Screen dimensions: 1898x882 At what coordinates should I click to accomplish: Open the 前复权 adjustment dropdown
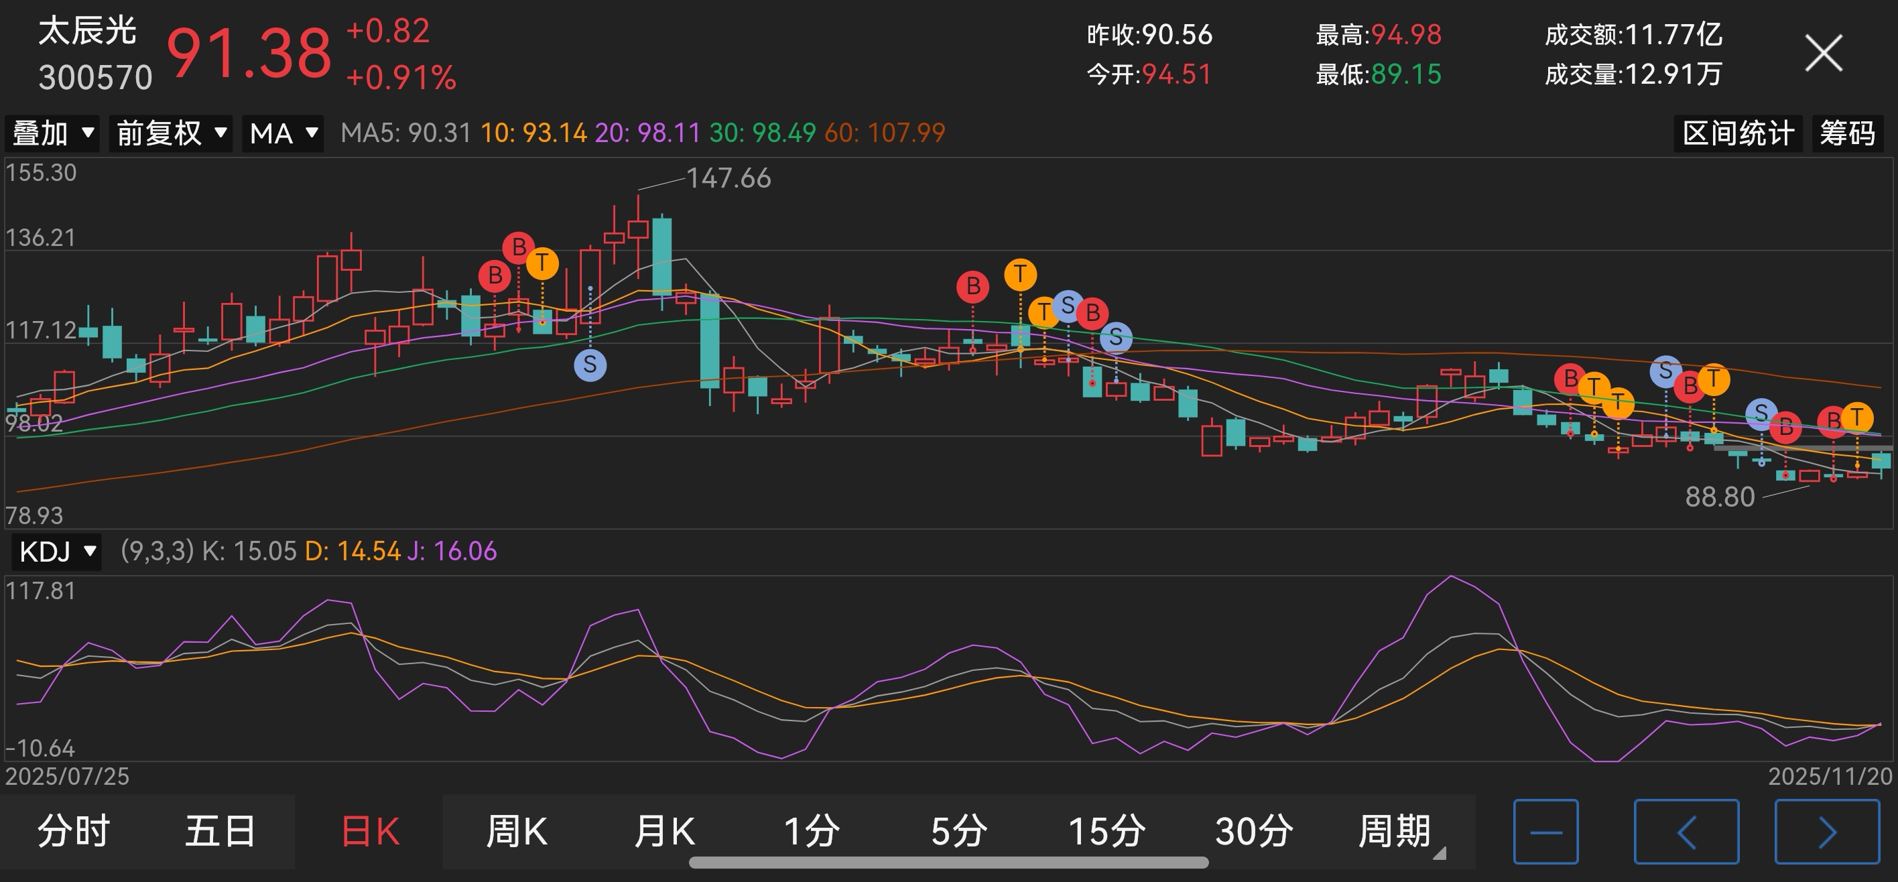(171, 133)
